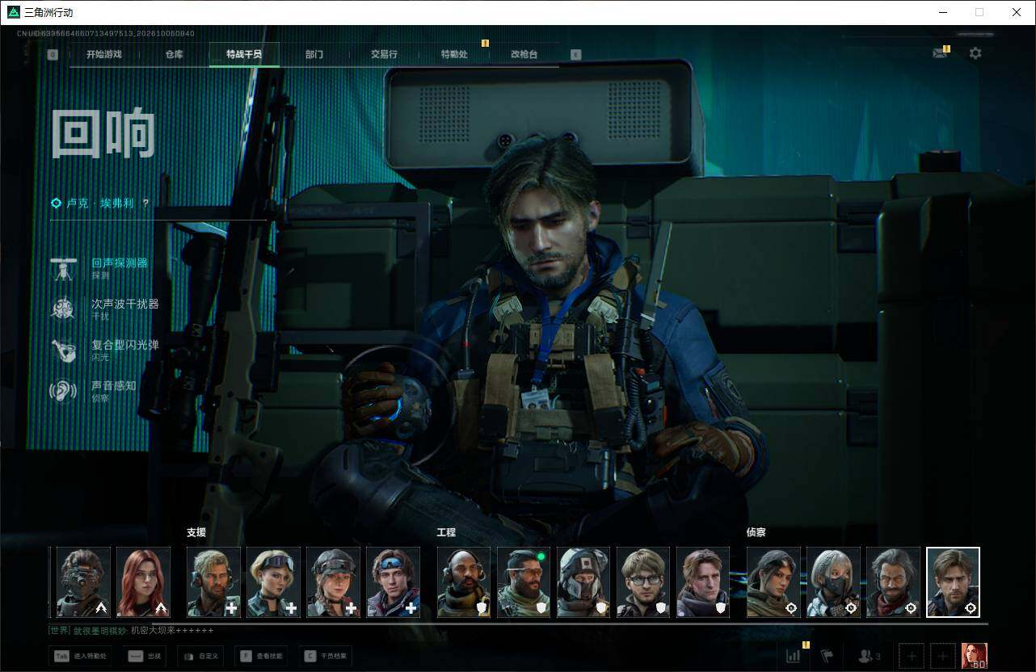The height and width of the screenshot is (672, 1036).
Task: Click the operator list horizontal scrollbar
Action: coord(570,624)
